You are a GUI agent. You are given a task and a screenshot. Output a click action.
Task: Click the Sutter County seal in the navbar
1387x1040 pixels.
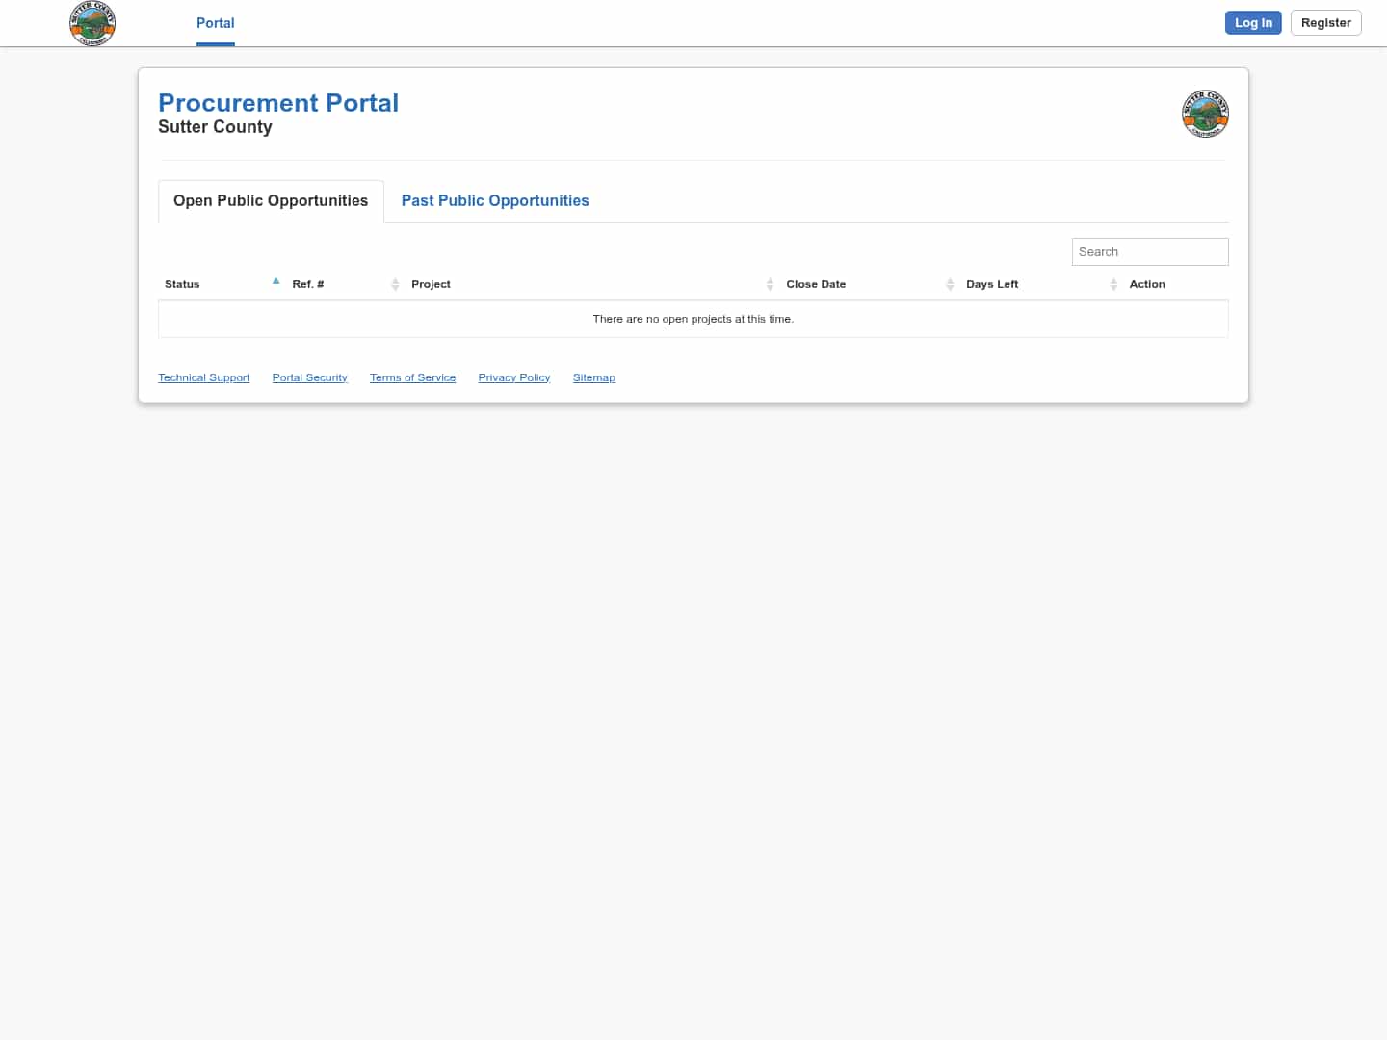(x=92, y=23)
